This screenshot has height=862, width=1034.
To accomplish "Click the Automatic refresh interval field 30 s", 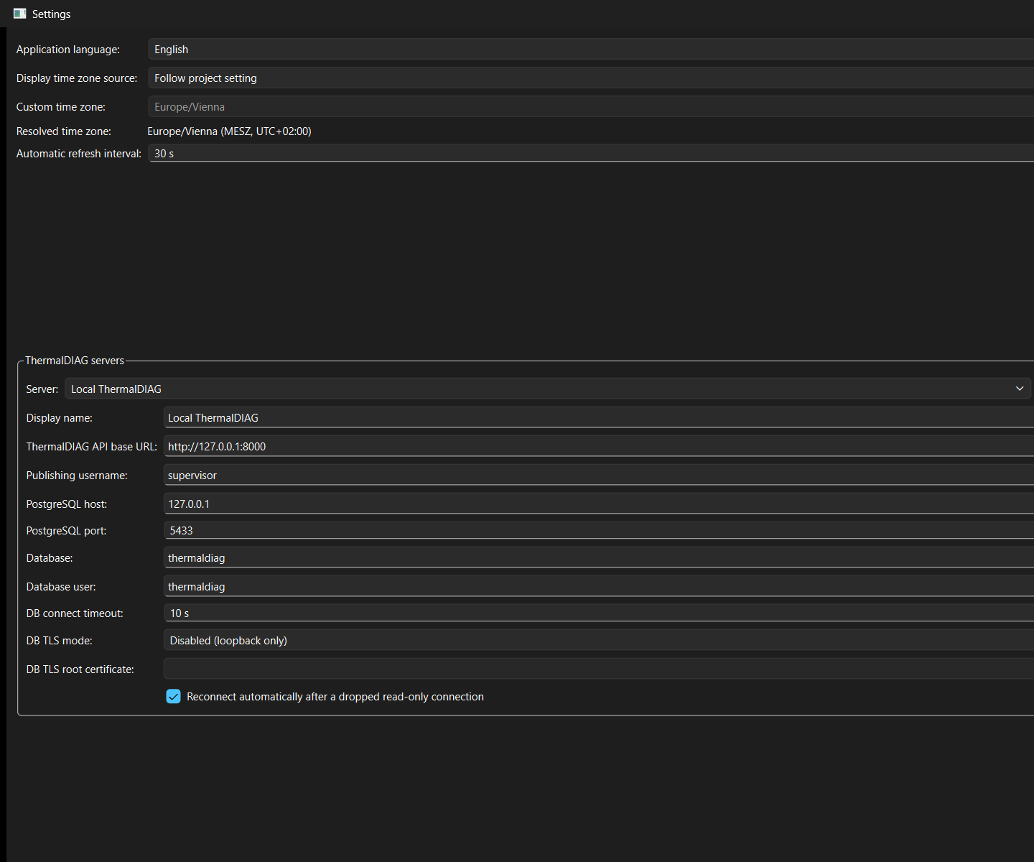I will click(x=591, y=153).
